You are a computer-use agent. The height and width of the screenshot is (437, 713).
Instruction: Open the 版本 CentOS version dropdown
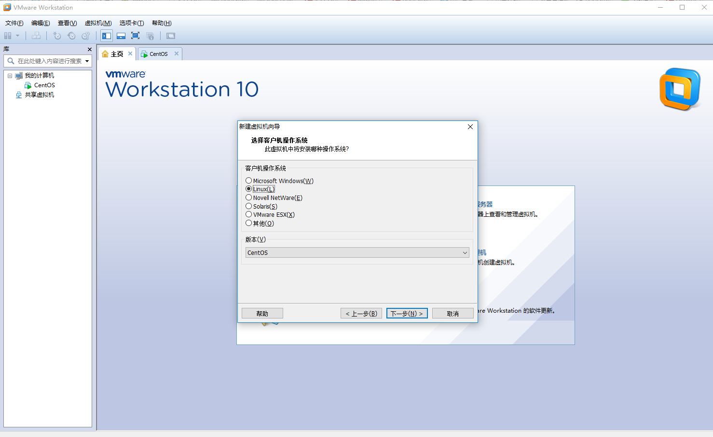(357, 252)
